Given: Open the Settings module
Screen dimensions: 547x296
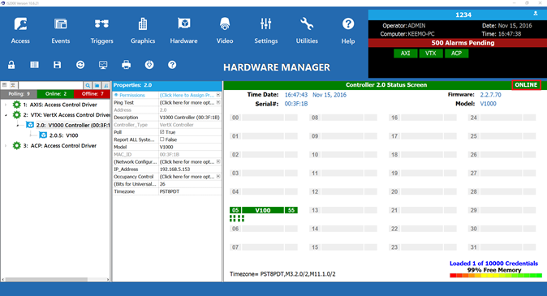Looking at the screenshot, I should coord(266,31).
